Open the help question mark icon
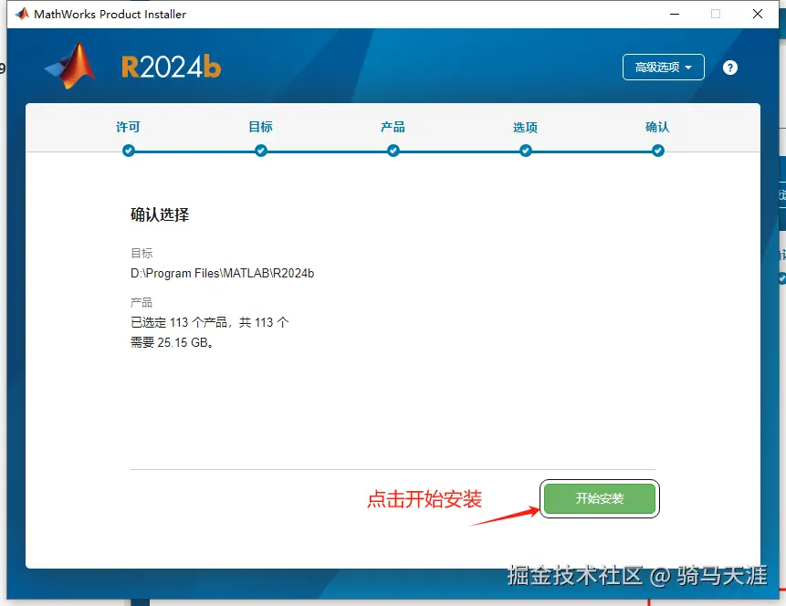Viewport: 786px width, 606px height. 730,68
